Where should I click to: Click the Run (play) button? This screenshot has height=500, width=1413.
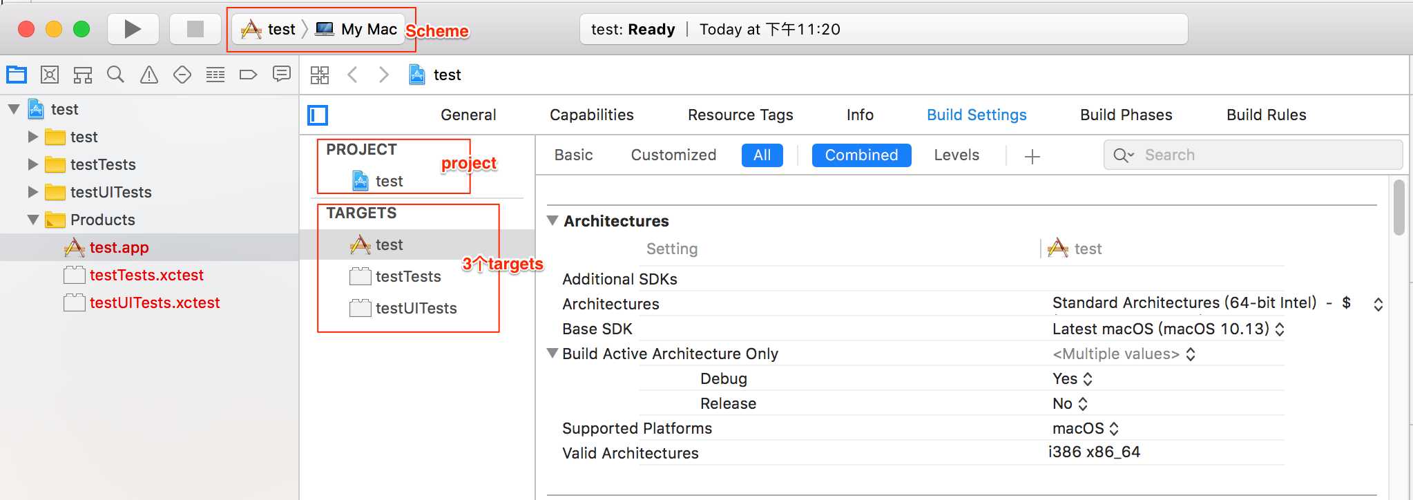pyautogui.click(x=133, y=29)
